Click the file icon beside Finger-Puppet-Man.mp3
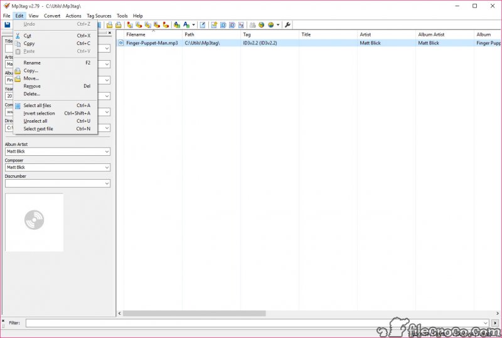This screenshot has height=338, width=502. 121,43
